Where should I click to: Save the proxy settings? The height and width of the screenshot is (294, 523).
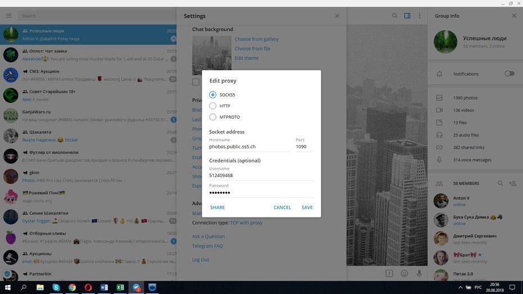point(307,207)
